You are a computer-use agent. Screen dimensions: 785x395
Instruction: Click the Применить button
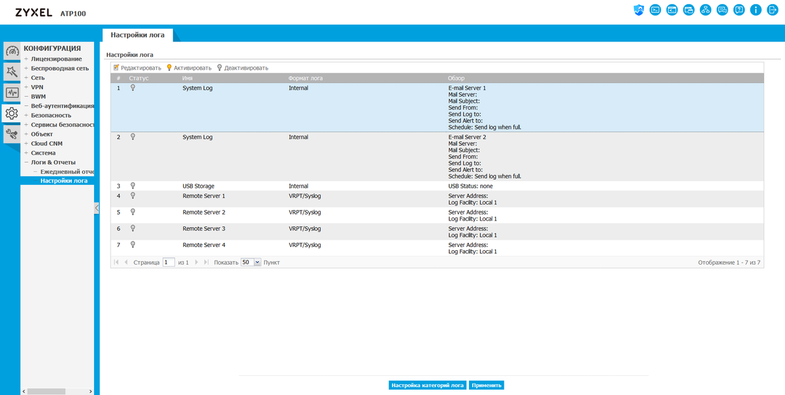tap(487, 386)
